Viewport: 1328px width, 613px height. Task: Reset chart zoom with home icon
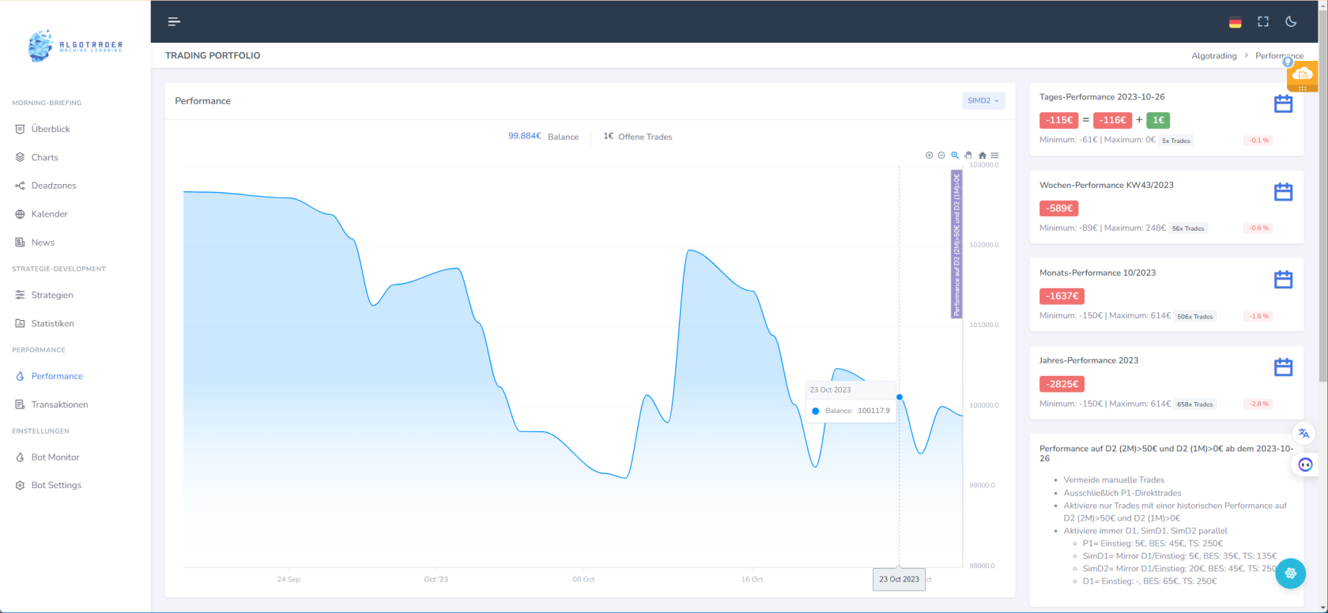[x=982, y=156]
